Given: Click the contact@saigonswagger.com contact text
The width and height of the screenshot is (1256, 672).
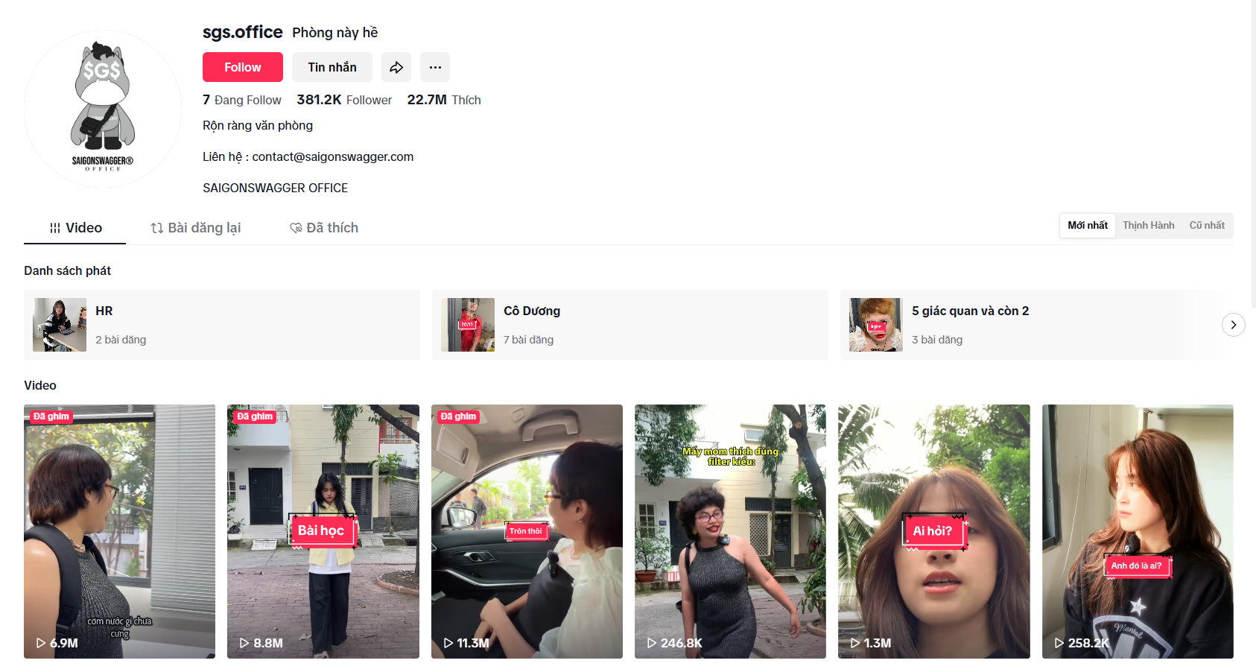Looking at the screenshot, I should pyautogui.click(x=333, y=156).
